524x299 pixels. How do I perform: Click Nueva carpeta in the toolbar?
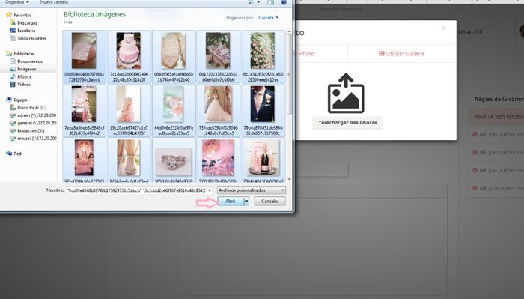click(x=54, y=2)
